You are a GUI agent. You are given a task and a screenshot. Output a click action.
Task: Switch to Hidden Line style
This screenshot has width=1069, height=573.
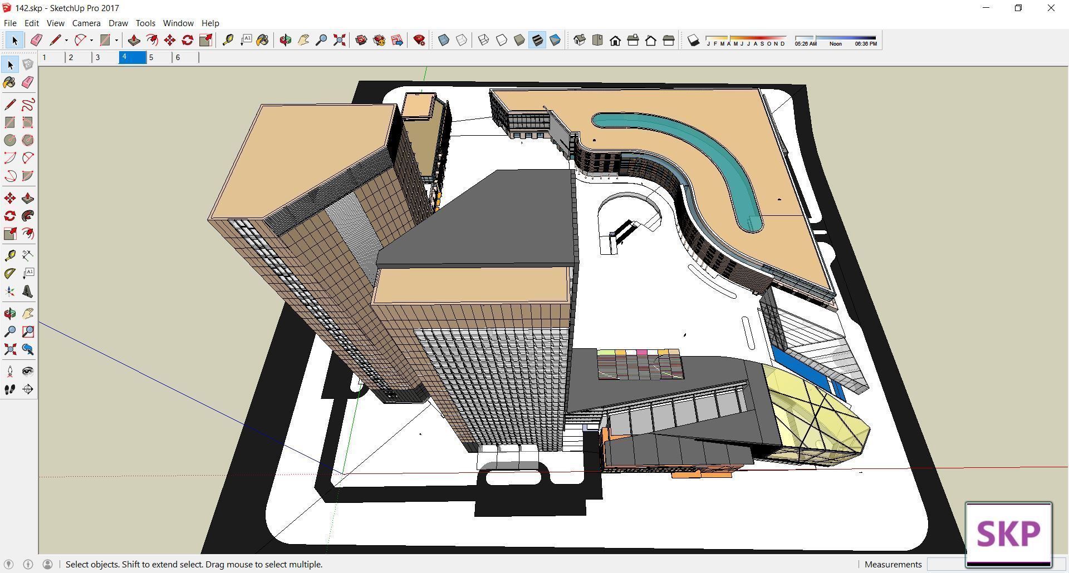[502, 40]
